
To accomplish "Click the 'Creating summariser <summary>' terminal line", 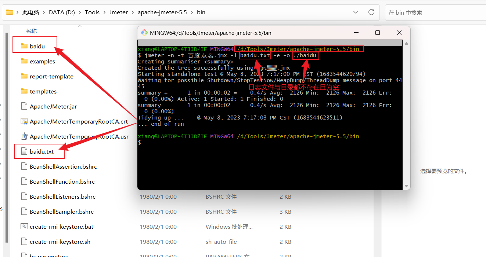I will [x=186, y=62].
